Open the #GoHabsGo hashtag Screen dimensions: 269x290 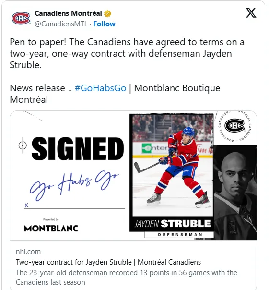pos(101,88)
